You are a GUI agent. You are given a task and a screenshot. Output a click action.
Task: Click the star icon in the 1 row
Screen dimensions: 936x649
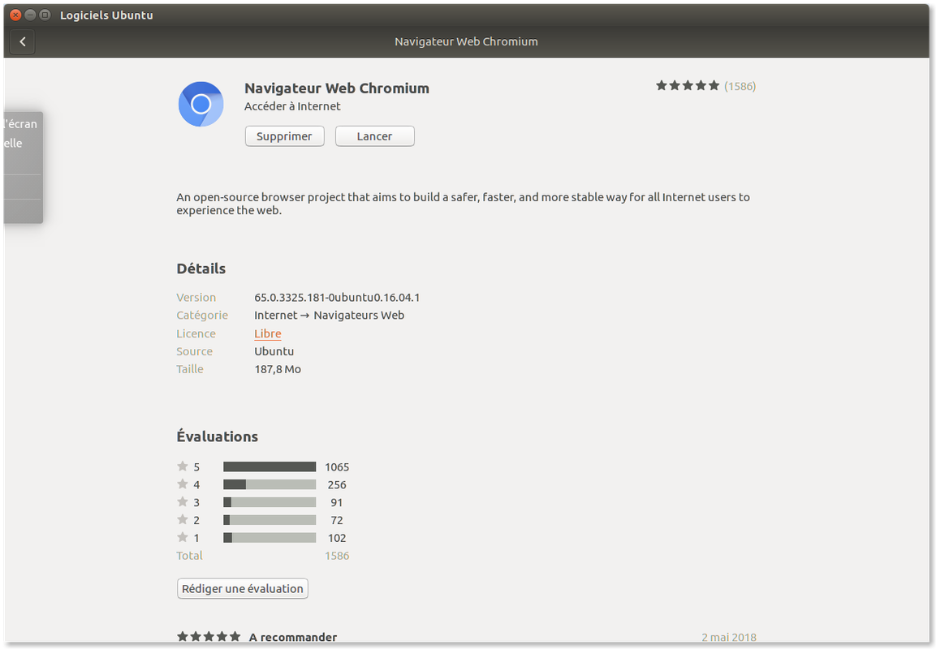point(183,537)
